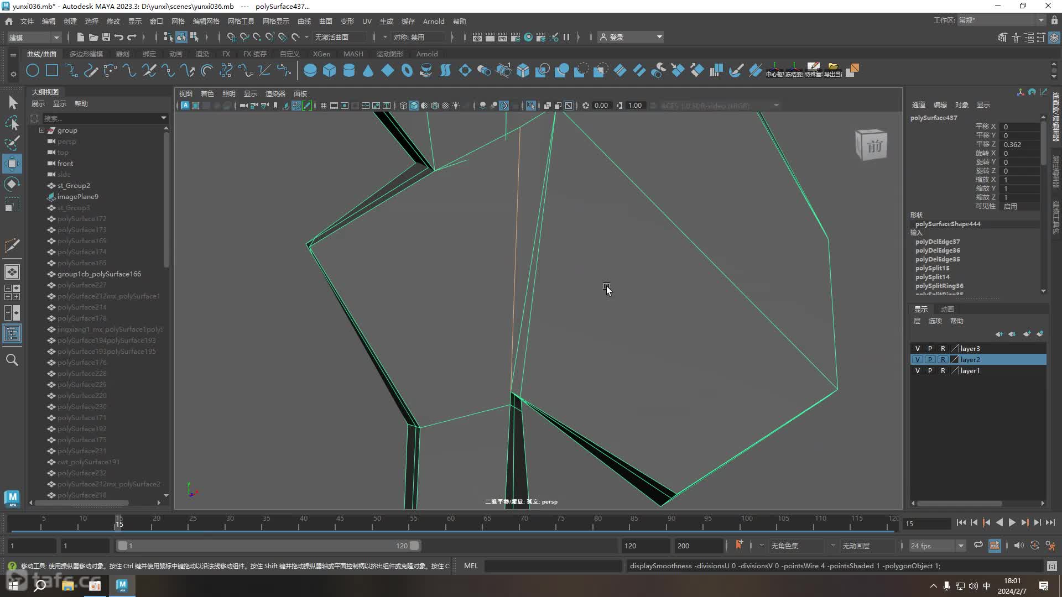The height and width of the screenshot is (597, 1062).
Task: Open the 登录 account dropdown
Action: (x=631, y=37)
